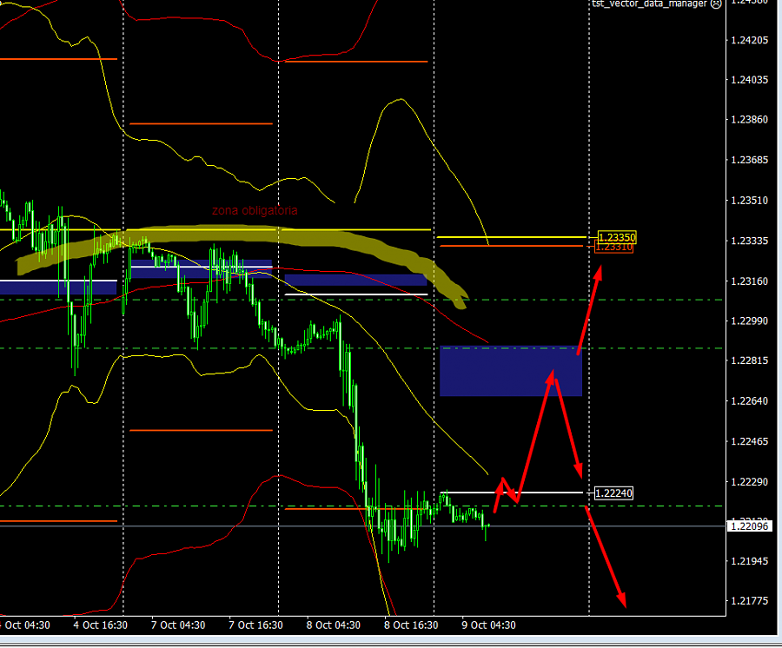The height and width of the screenshot is (648, 782).
Task: Select the 'zona obligatoria' text label
Action: pos(255,210)
